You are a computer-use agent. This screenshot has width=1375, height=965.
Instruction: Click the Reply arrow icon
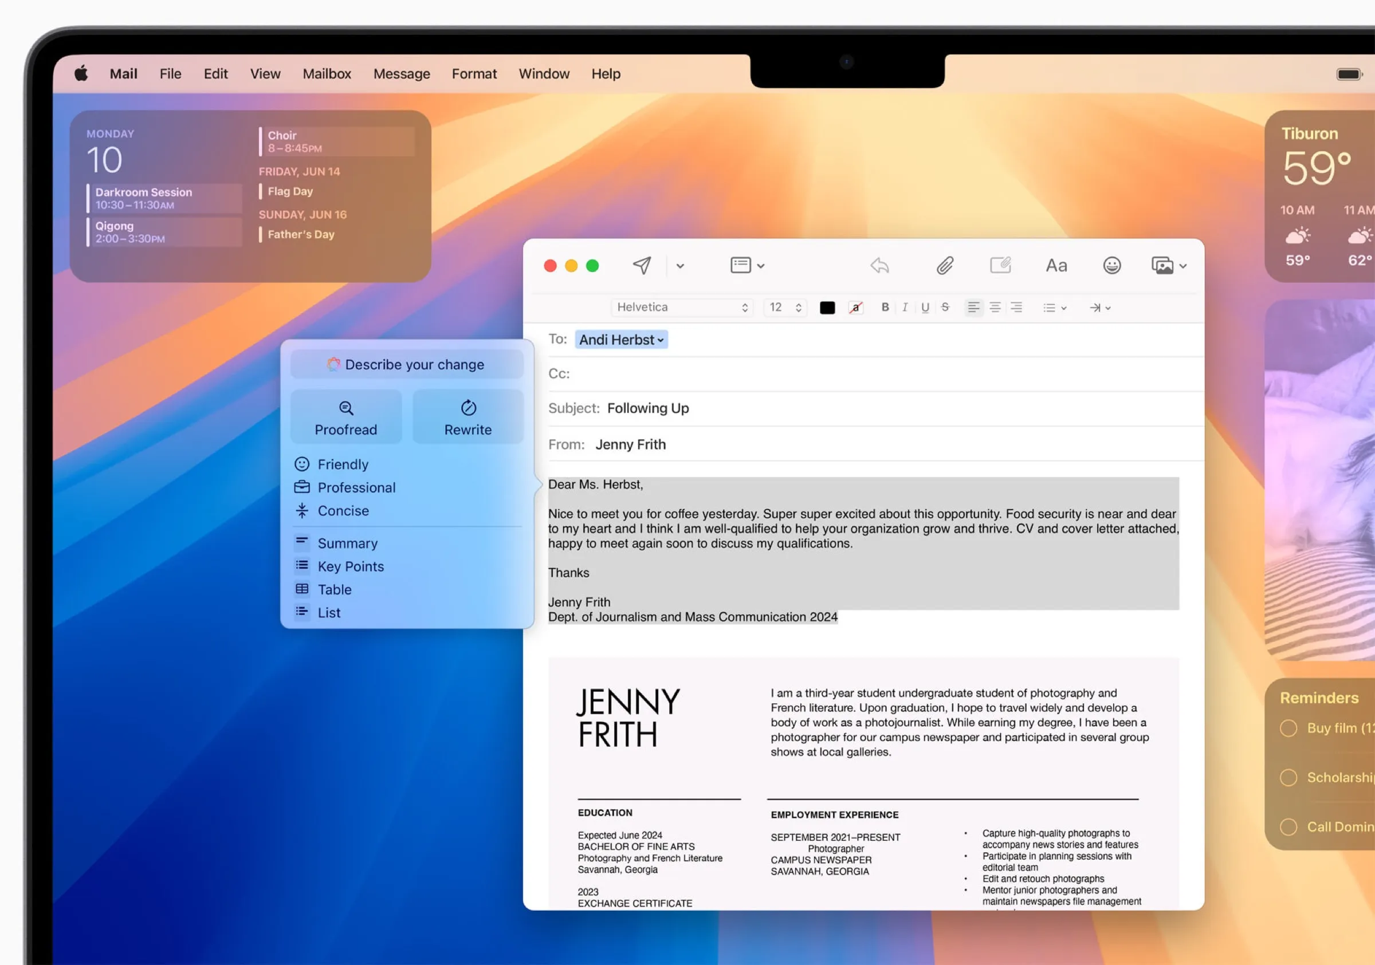[879, 265]
